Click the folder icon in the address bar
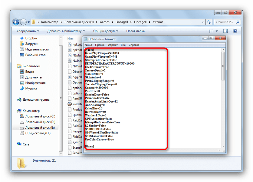 (33, 22)
